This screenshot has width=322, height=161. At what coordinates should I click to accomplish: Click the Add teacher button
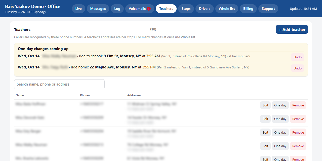292,29
